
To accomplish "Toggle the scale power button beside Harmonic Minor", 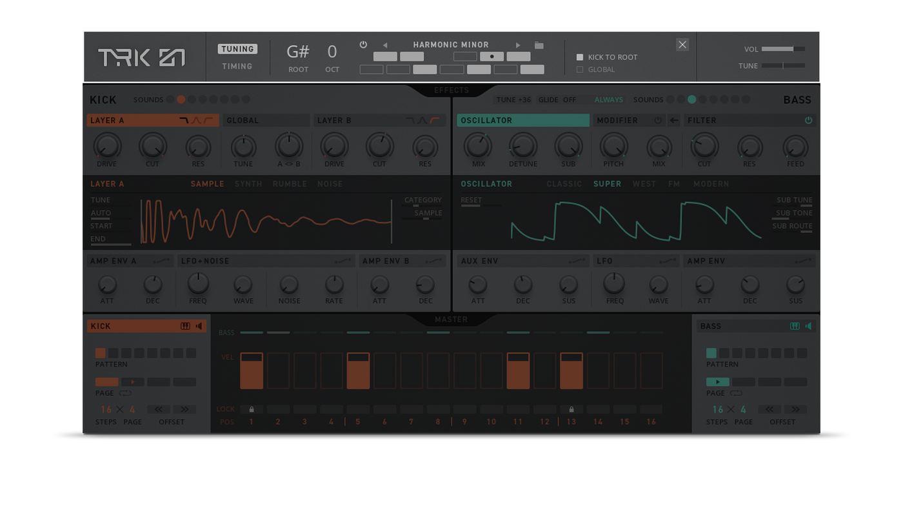I will 363,45.
